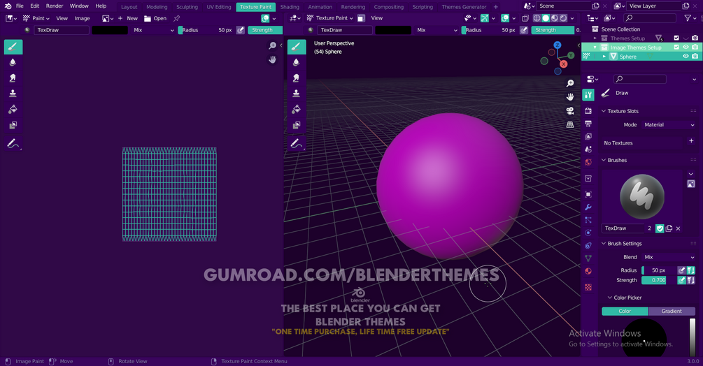Collapse the Color Picker subpanel
The image size is (703, 366).
tap(609, 298)
